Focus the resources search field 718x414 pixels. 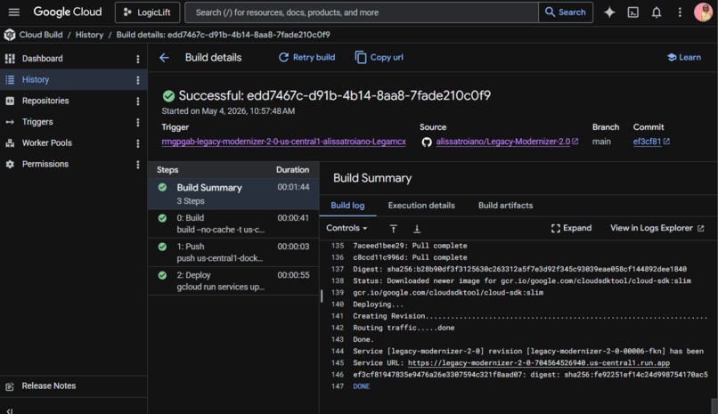[x=362, y=12]
